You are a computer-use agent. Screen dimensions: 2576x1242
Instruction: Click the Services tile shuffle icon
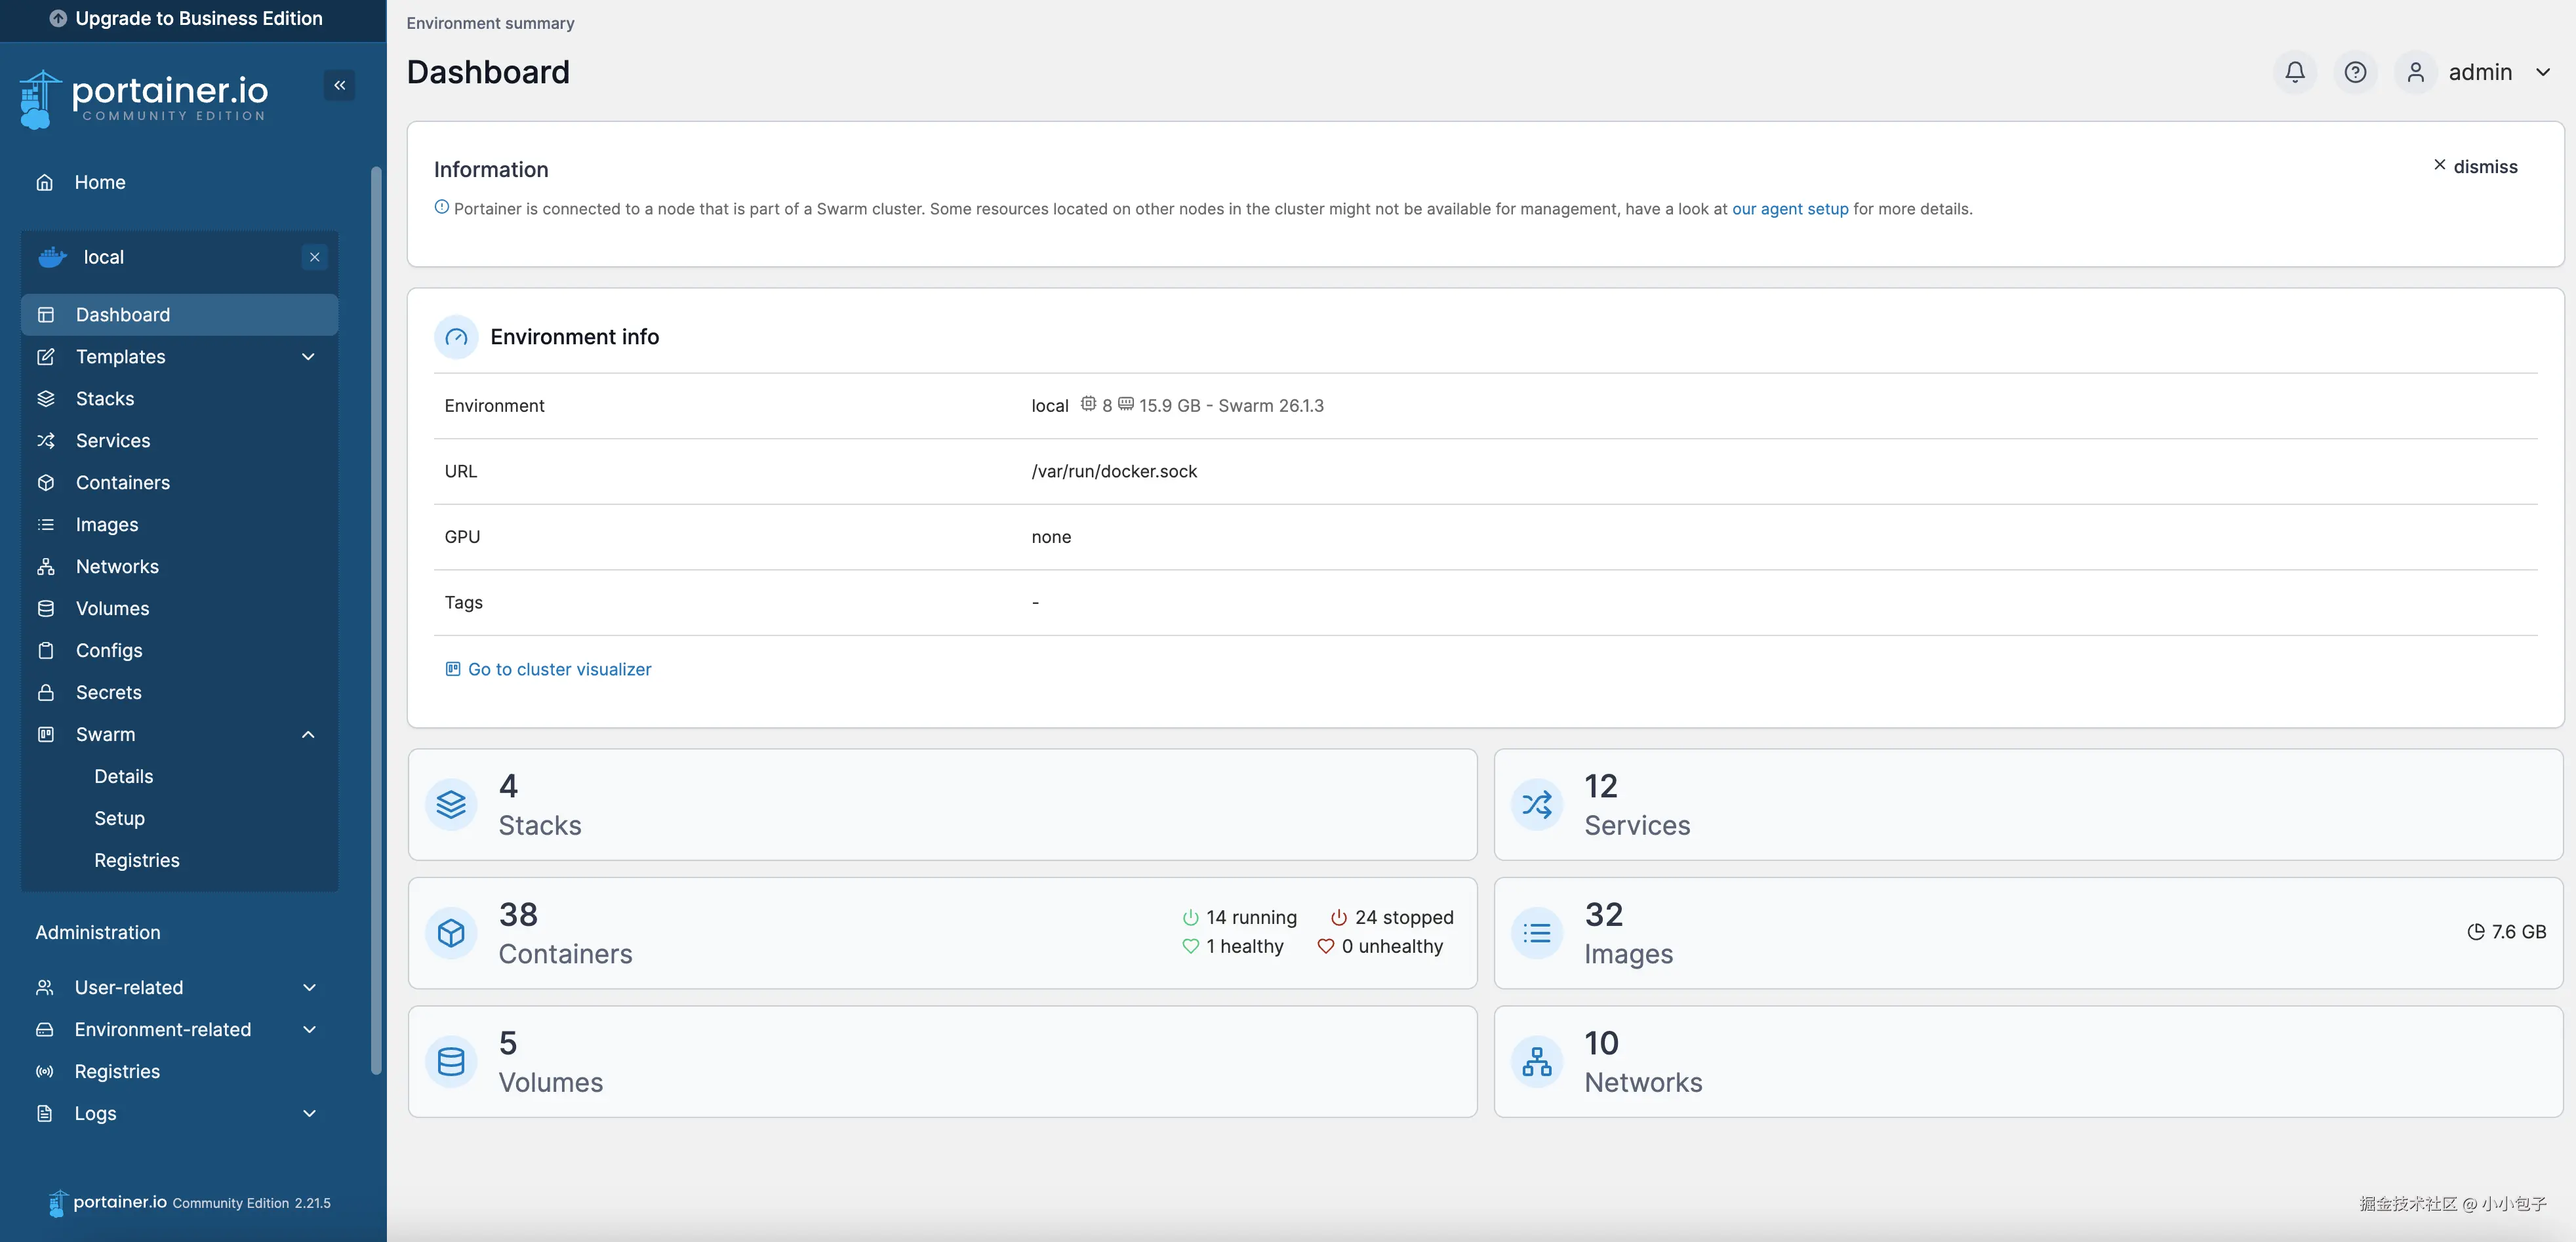(x=1537, y=804)
